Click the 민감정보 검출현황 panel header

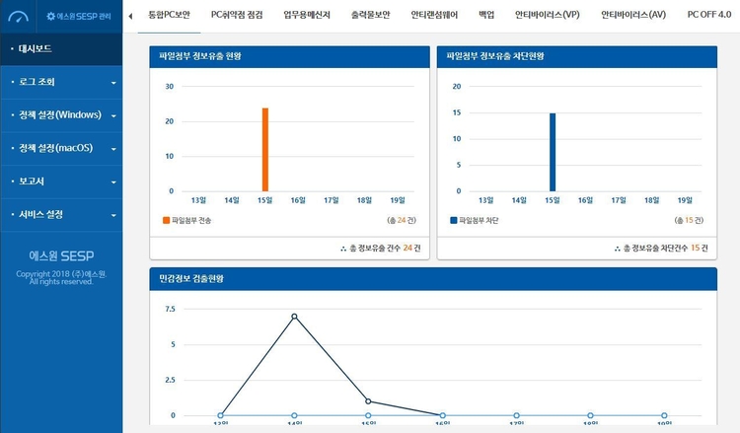(x=433, y=279)
